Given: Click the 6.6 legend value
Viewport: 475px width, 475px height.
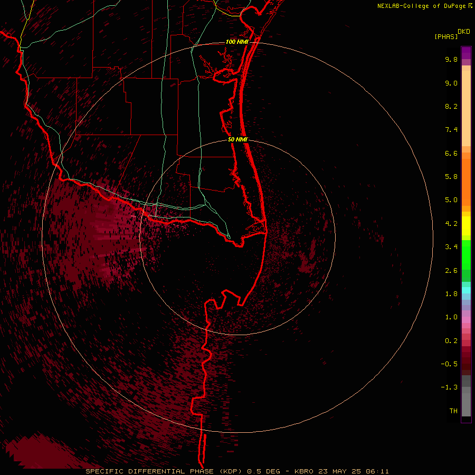Looking at the screenshot, I should [x=451, y=153].
